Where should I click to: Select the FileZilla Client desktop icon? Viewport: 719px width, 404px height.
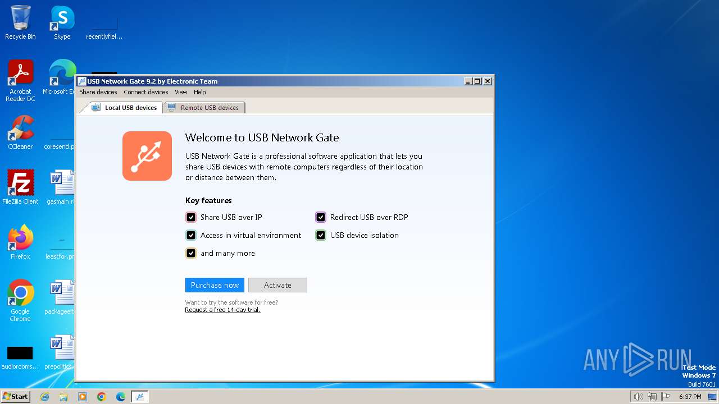coord(20,187)
